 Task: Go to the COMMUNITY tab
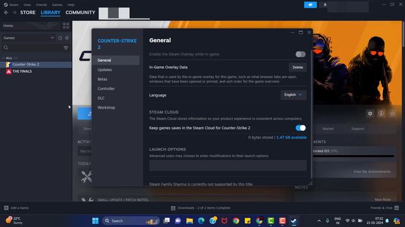point(80,13)
